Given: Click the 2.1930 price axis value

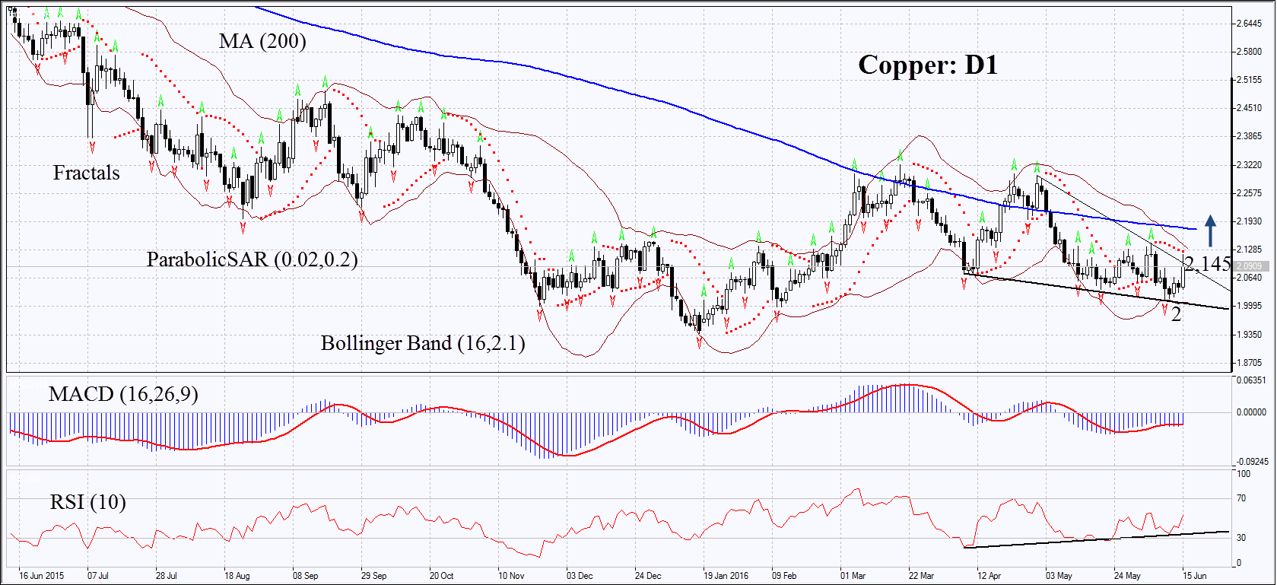Looking at the screenshot, I should pyautogui.click(x=1249, y=221).
